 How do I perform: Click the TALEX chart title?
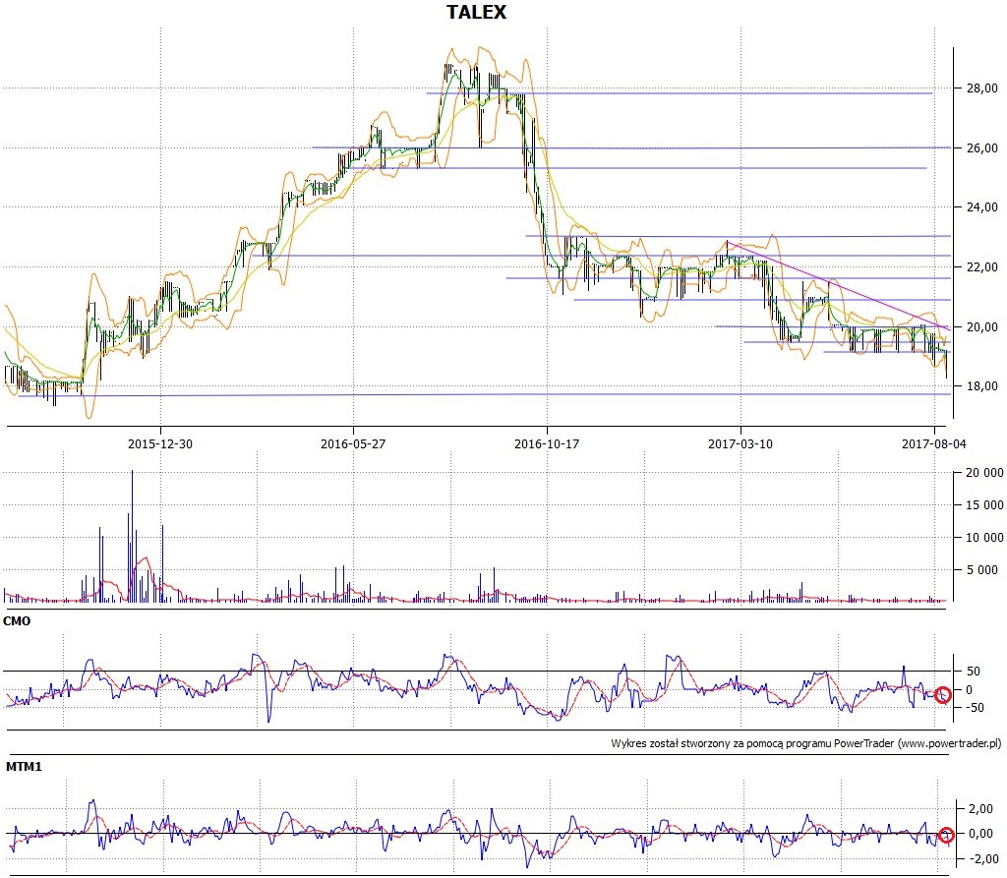(x=477, y=12)
